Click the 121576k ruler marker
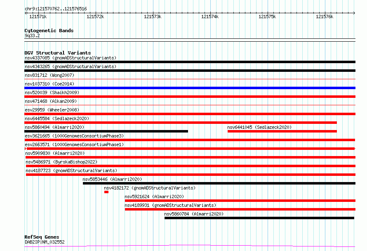 point(325,17)
